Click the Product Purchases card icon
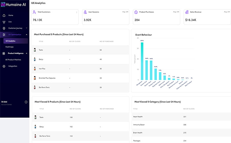This screenshot has width=231, height=143. 136,12
